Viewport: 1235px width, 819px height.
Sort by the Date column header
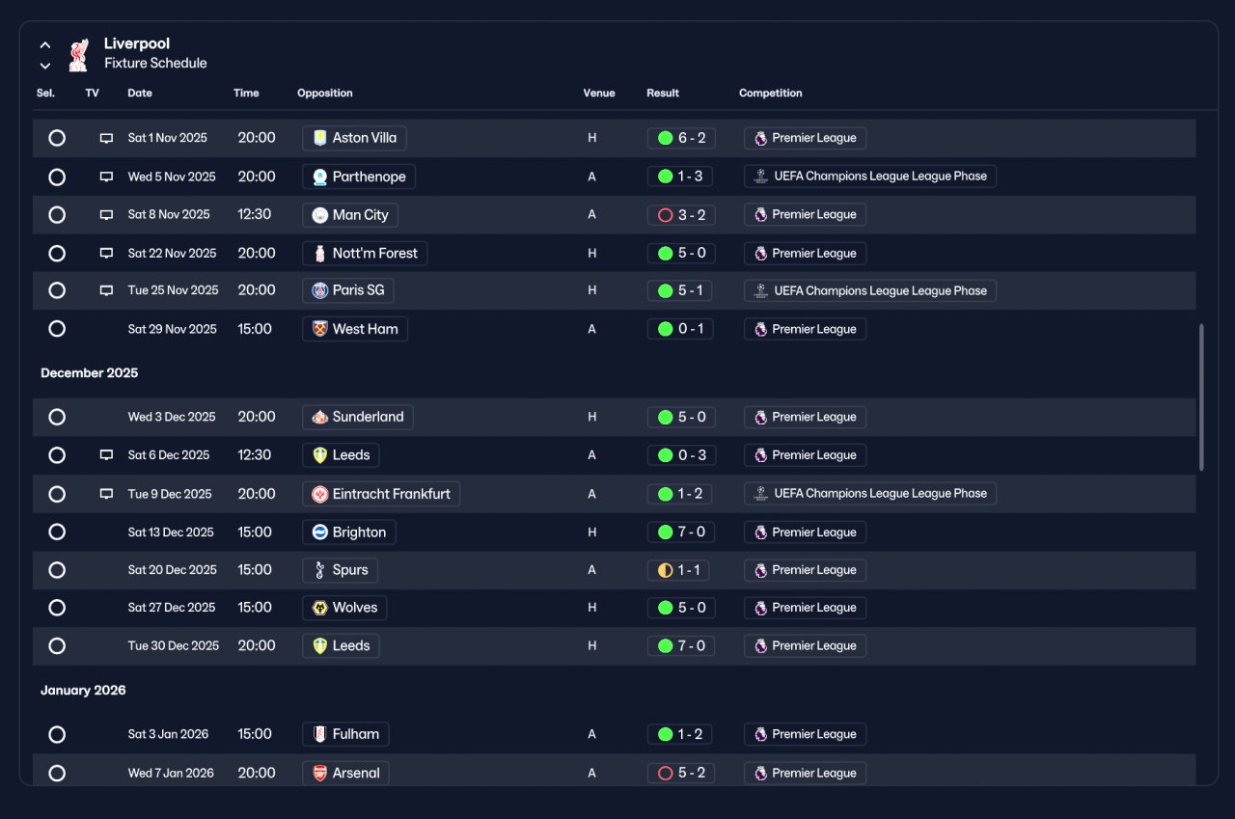140,94
